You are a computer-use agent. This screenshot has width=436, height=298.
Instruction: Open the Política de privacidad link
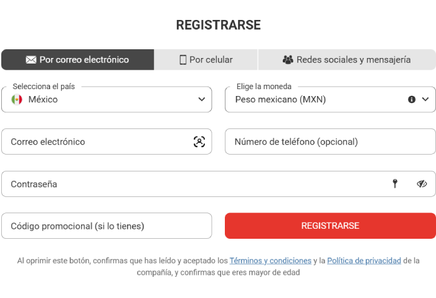coord(364,261)
